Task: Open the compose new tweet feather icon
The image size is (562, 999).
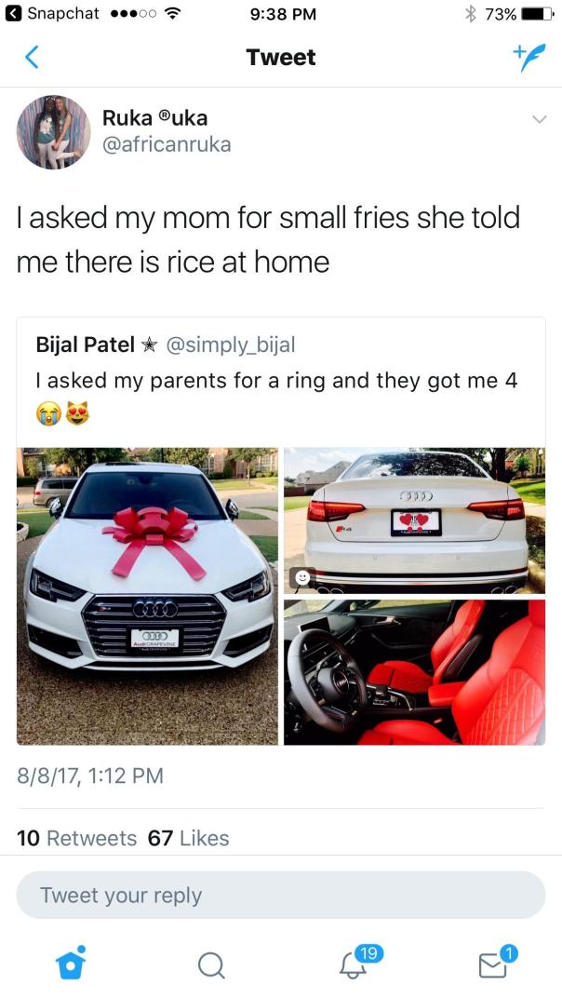Action: (529, 58)
